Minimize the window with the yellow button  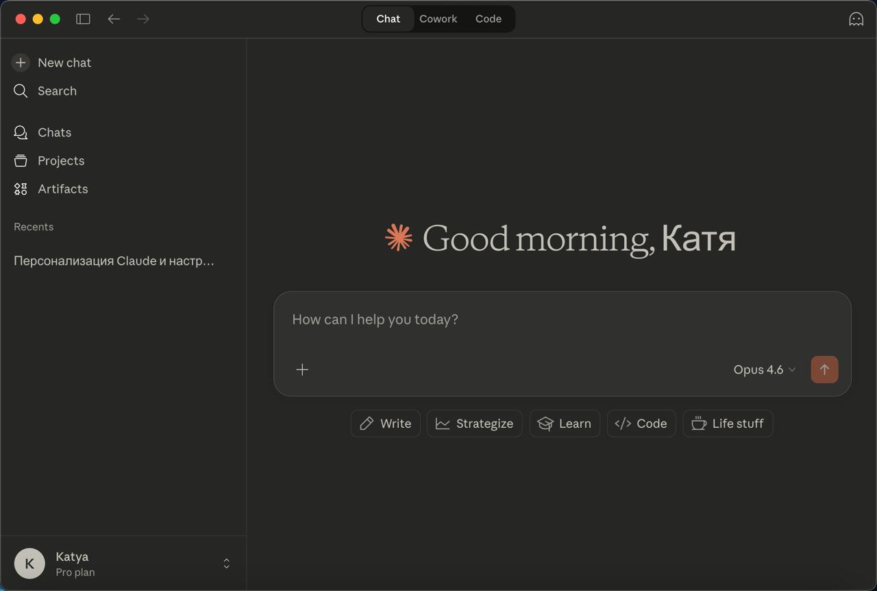[38, 19]
